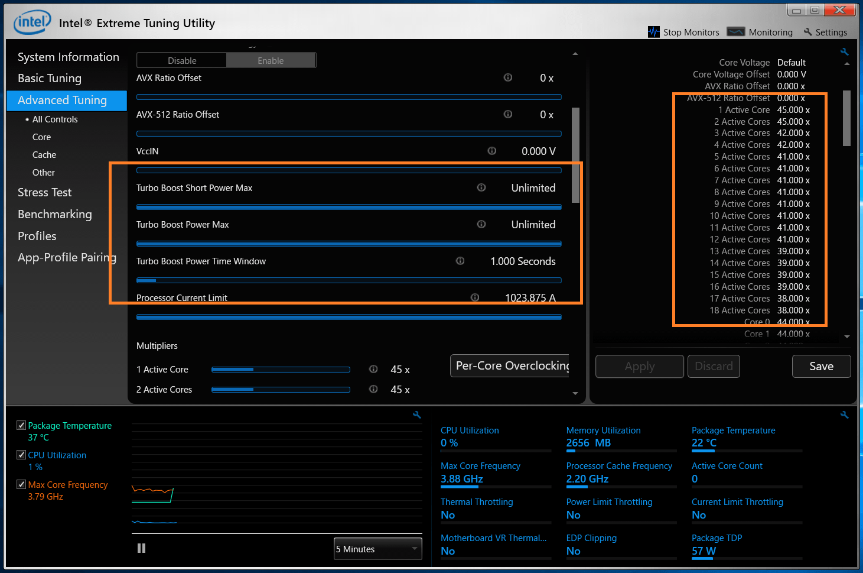Open Per-Core Overclocking
The width and height of the screenshot is (863, 573).
click(x=512, y=366)
